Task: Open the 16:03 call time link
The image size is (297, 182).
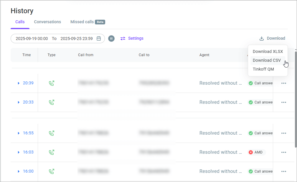Action: pos(28,152)
